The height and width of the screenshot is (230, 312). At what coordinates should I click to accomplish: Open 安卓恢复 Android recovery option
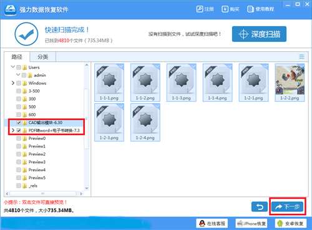coord(291,224)
